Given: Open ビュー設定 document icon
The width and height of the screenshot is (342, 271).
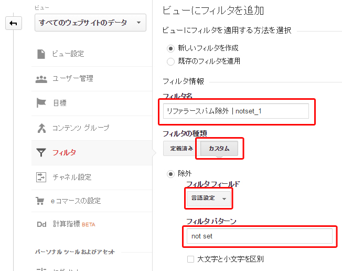Looking at the screenshot, I should [x=41, y=54].
